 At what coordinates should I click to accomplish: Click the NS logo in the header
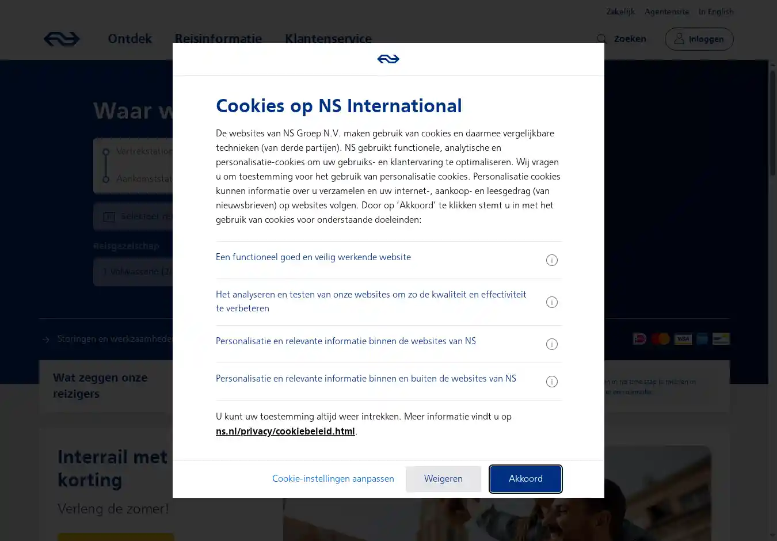click(x=62, y=39)
